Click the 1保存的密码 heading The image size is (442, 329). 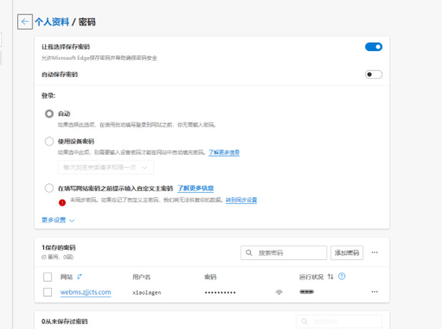pyautogui.click(x=58, y=248)
